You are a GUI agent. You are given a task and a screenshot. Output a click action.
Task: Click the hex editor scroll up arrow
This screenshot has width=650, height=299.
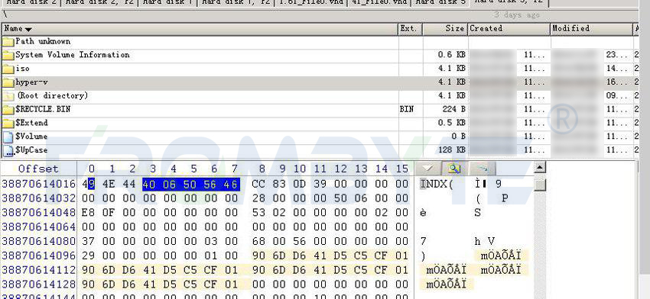click(x=539, y=168)
